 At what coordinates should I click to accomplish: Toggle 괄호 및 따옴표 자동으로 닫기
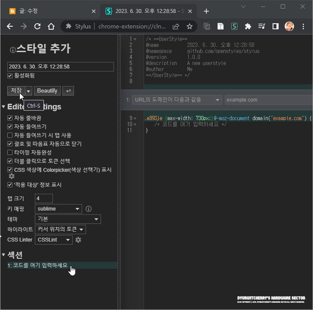tap(10, 144)
